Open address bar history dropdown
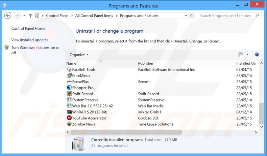The height and width of the screenshot is (156, 267). pos(186,15)
